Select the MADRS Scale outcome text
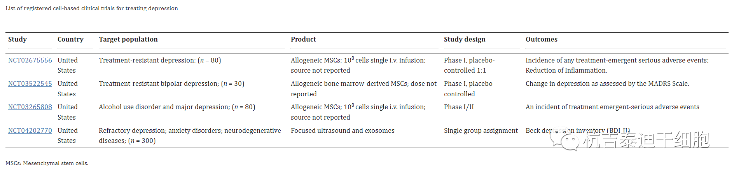The image size is (734, 172). [607, 84]
